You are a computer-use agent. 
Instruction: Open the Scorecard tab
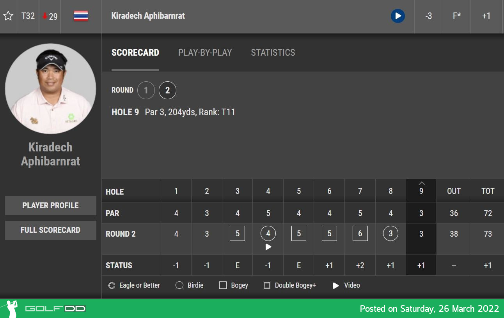tap(135, 53)
